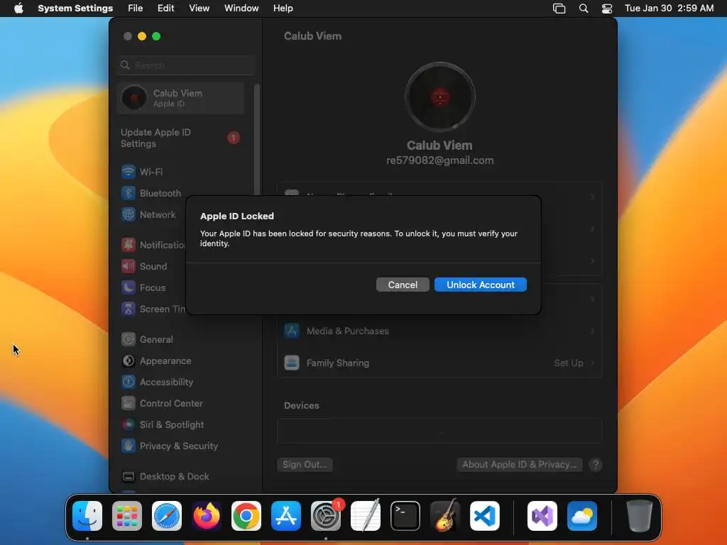The height and width of the screenshot is (545, 727).
Task: Open GarageBand from the Dock
Action: click(x=445, y=515)
